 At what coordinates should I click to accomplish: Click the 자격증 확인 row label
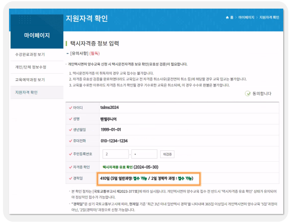pyautogui.click(x=81, y=167)
